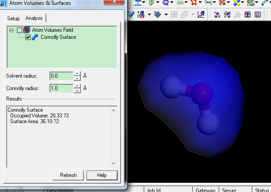The image size is (271, 192).
Task: Click the greyed outlined spheres icon
Action: 237,15
